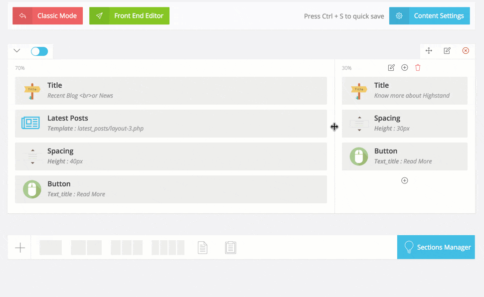The height and width of the screenshot is (297, 484).
Task: Click the row move handle icon
Action: (x=429, y=51)
